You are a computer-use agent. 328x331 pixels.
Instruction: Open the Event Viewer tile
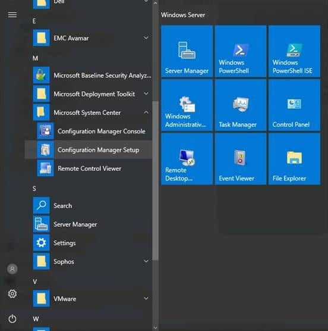pyautogui.click(x=241, y=159)
